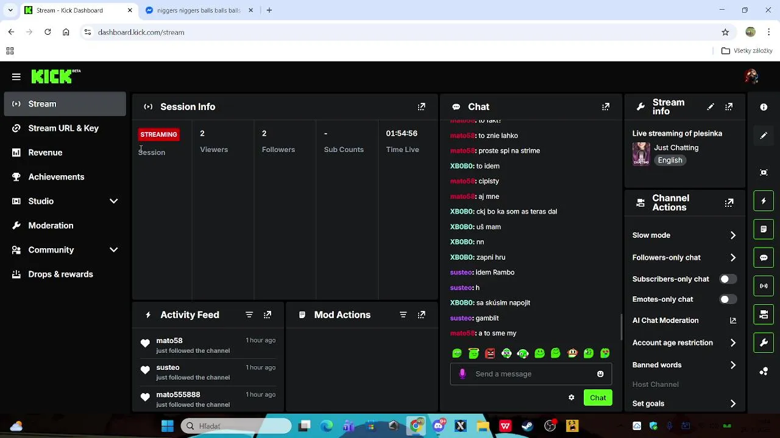Screen dimensions: 780x438
Task: Toggle Stream info wrench widget in right sidebar
Action: click(764, 342)
